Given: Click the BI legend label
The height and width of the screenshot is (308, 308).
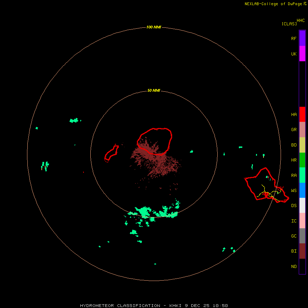Looking at the screenshot, I should pos(294,251).
